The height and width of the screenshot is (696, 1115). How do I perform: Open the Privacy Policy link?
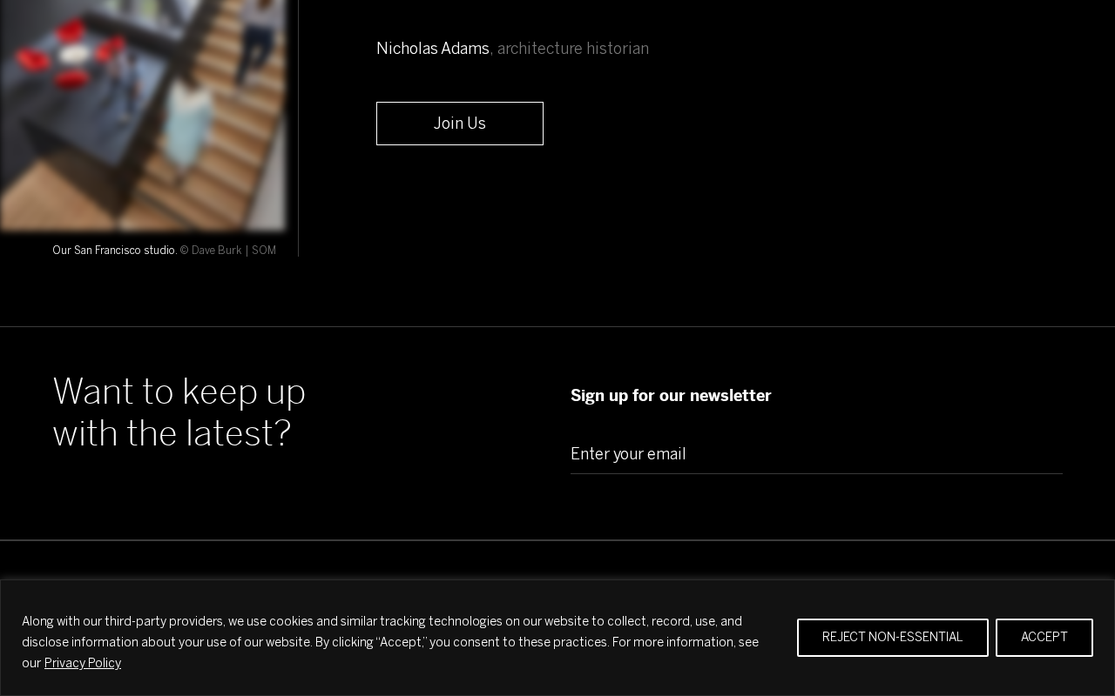[x=83, y=664]
